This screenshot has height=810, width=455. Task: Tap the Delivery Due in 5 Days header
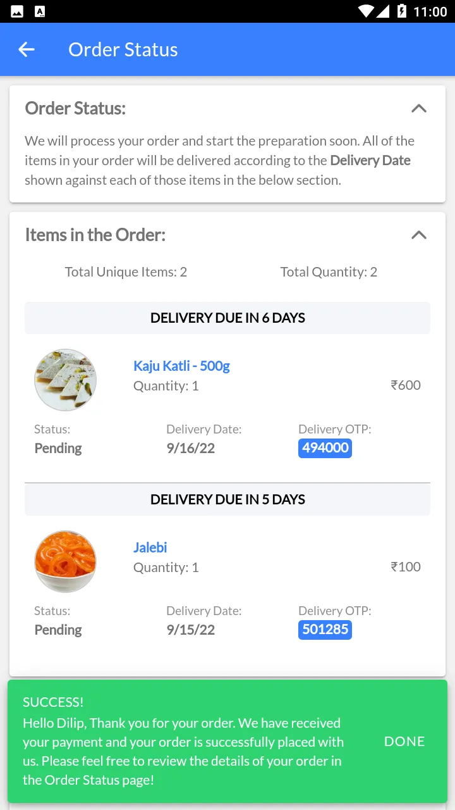(227, 499)
